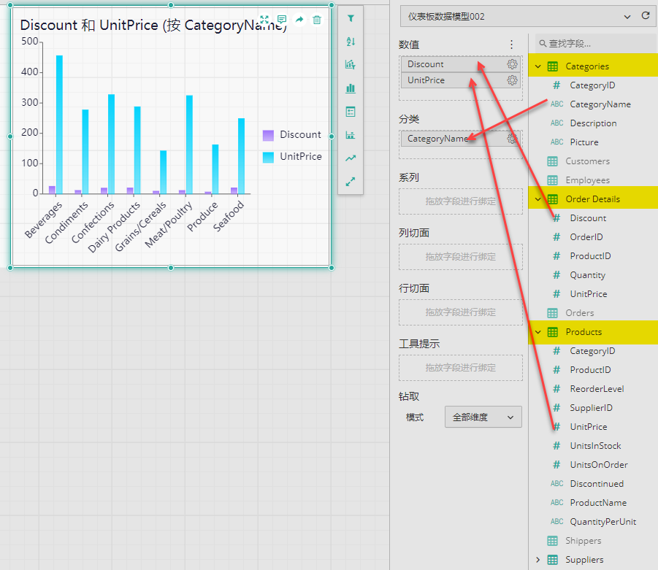Select Discount field under Order Details
658x570 pixels.
coord(588,218)
